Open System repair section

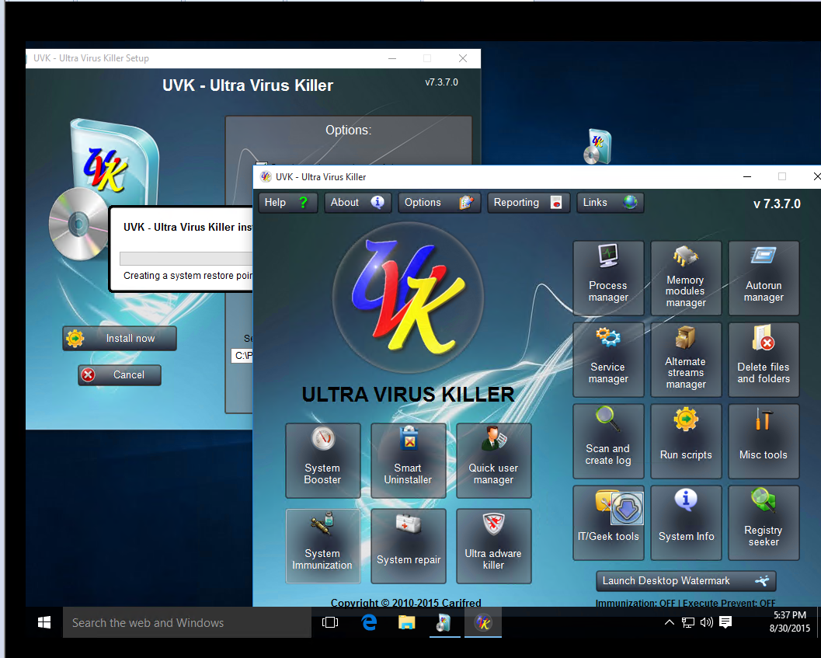click(408, 546)
